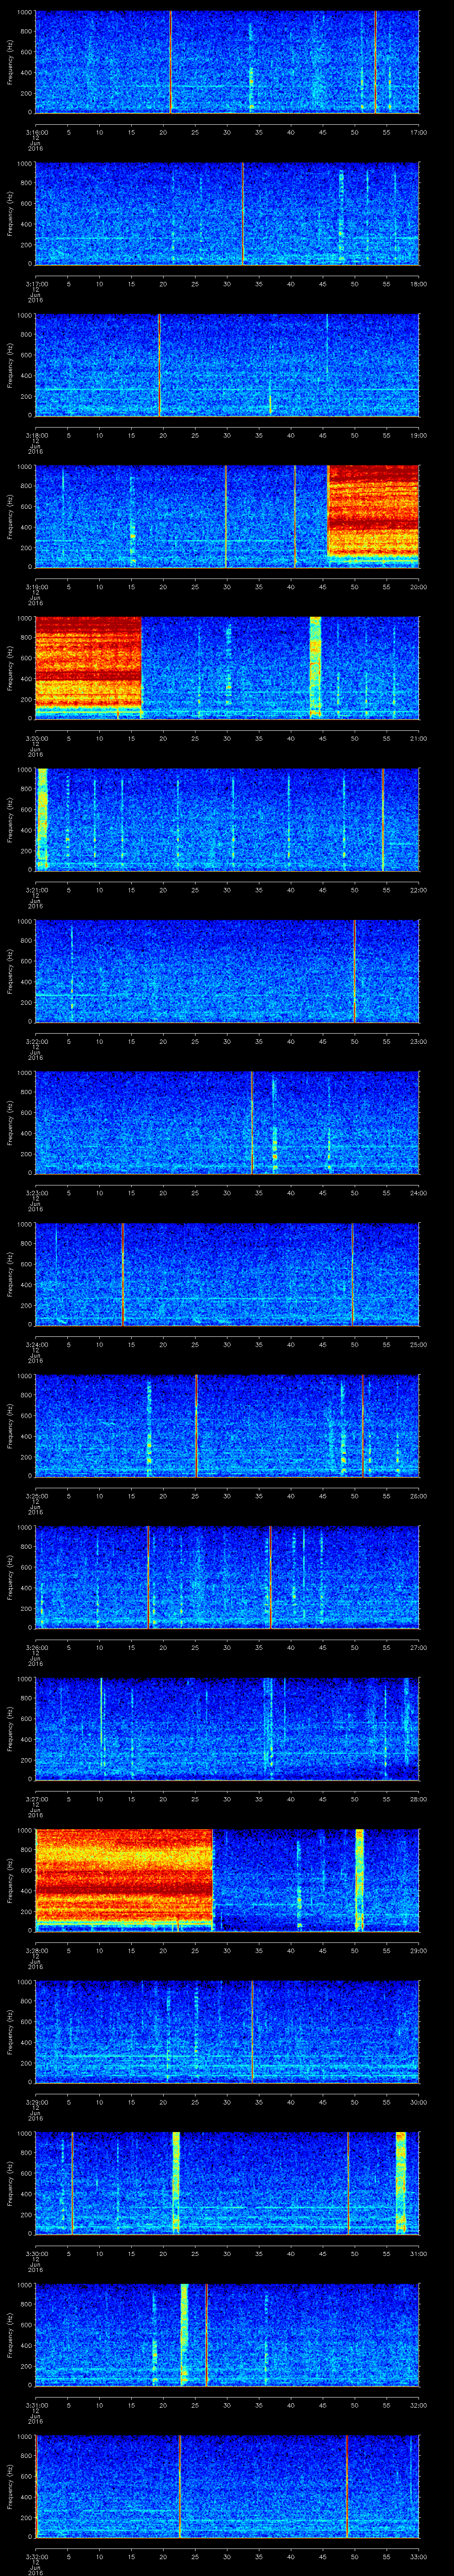Click the '26:00' end time label
The height and width of the screenshot is (2576, 454).
(x=418, y=1495)
